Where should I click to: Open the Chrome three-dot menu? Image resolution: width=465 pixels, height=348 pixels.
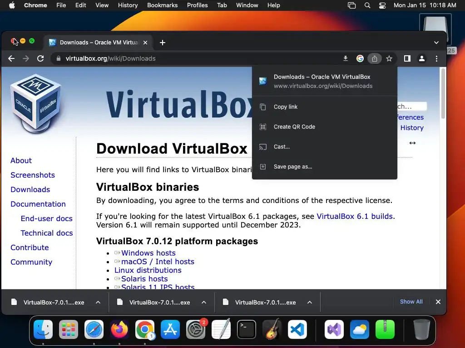tap(436, 58)
